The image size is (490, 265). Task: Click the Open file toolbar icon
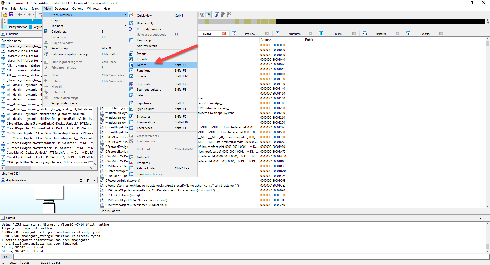[5, 15]
